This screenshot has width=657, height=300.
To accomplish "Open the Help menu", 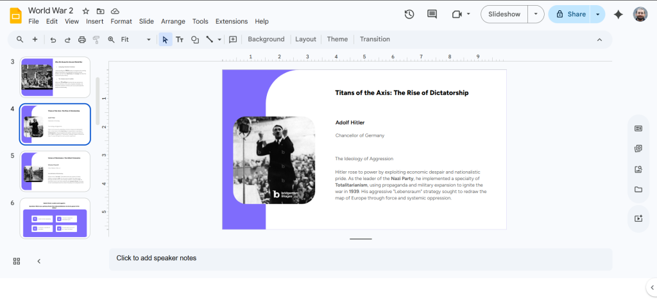I will tap(262, 21).
